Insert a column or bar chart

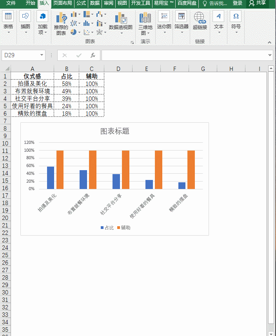(x=74, y=15)
